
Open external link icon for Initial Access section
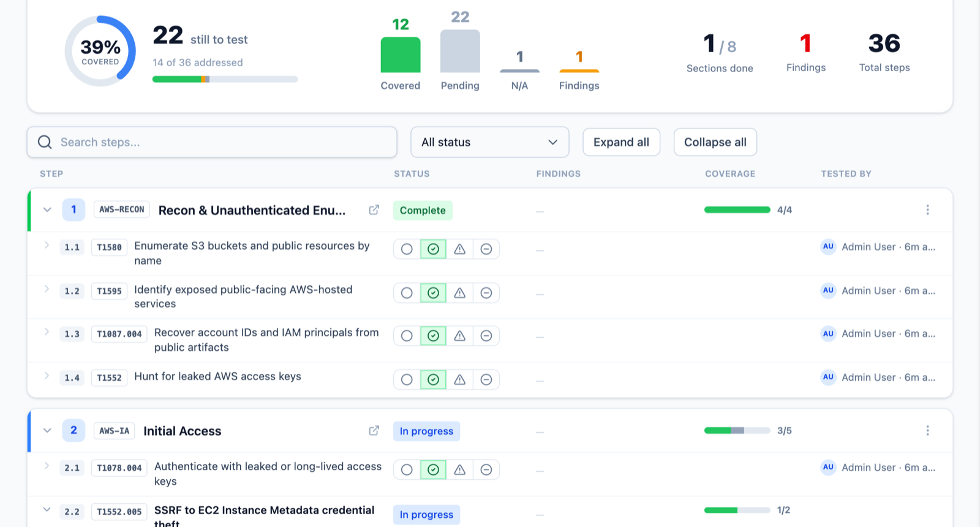pyautogui.click(x=374, y=431)
